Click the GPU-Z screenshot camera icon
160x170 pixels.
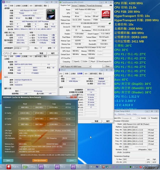click(111, 5)
